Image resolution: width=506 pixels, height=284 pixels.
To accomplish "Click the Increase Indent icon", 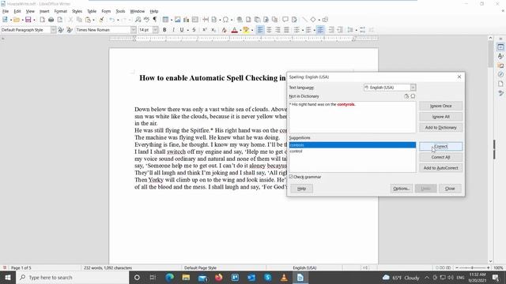I will [331, 30].
